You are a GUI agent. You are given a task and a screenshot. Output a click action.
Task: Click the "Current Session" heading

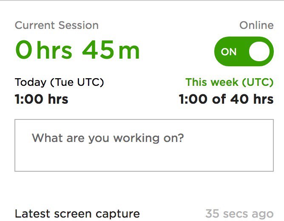[57, 25]
